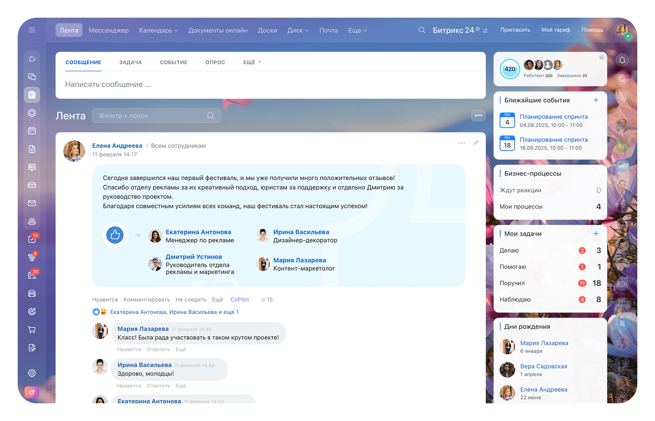
Task: Click the notifications bell icon
Action: pos(622,60)
